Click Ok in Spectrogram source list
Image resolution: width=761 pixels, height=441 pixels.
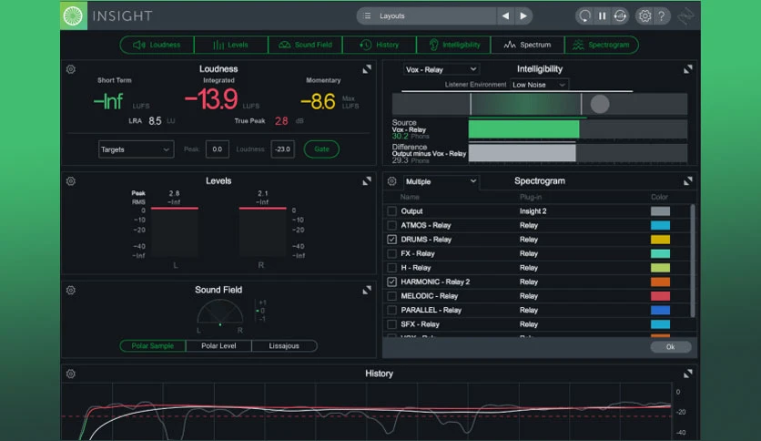click(x=670, y=347)
